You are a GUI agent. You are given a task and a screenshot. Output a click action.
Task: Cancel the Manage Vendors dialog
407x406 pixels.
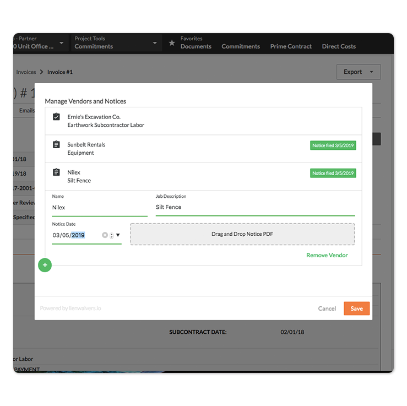pyautogui.click(x=327, y=308)
